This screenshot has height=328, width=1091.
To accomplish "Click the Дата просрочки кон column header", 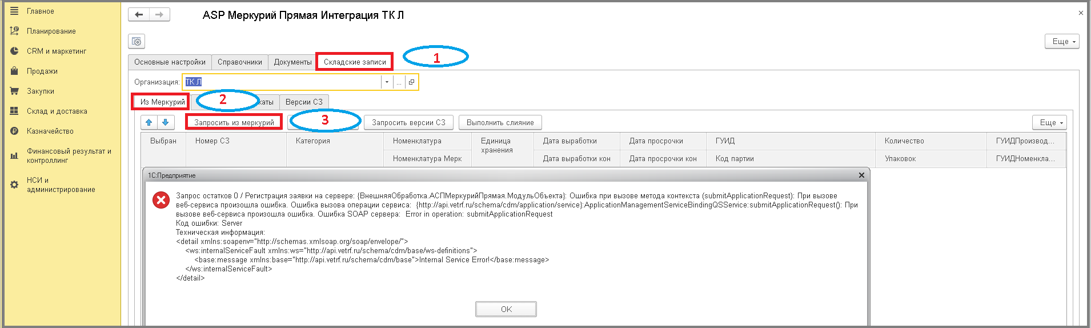I will point(663,158).
